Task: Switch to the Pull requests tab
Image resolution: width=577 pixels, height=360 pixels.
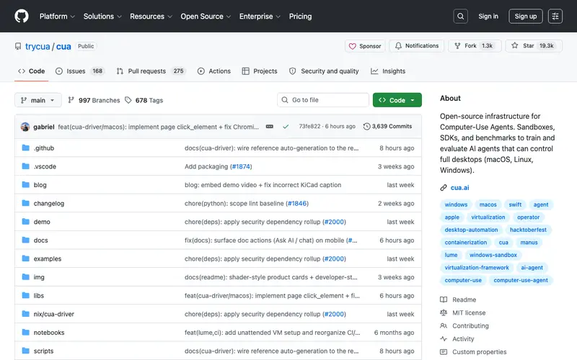Action: pyautogui.click(x=151, y=71)
